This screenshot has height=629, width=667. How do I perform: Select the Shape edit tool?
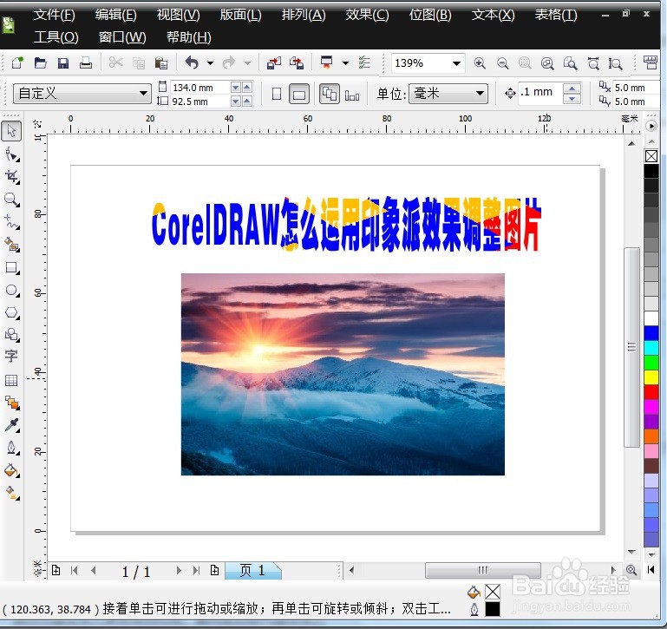coord(12,154)
